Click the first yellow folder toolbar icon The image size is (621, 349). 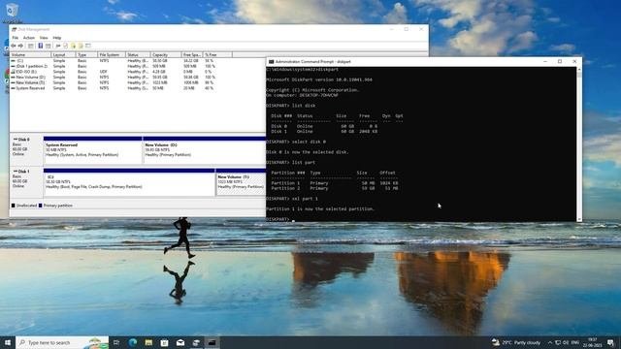pos(74,46)
